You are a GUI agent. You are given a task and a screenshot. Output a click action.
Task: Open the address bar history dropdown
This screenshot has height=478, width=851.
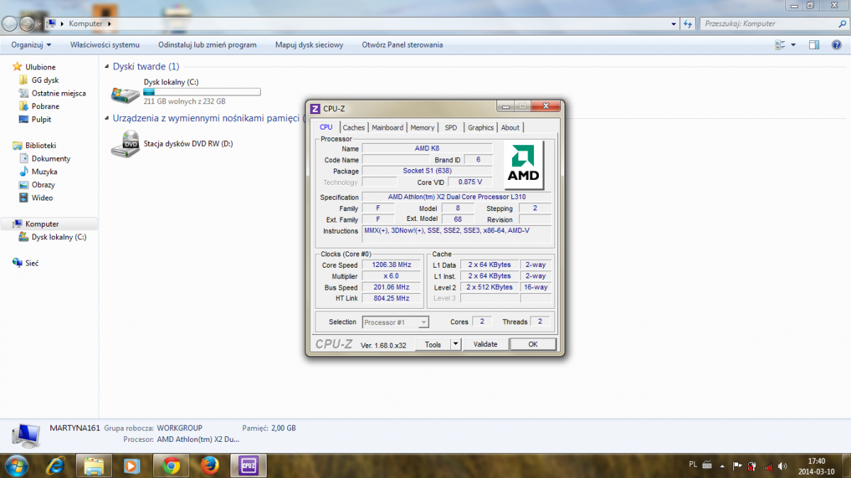[674, 23]
